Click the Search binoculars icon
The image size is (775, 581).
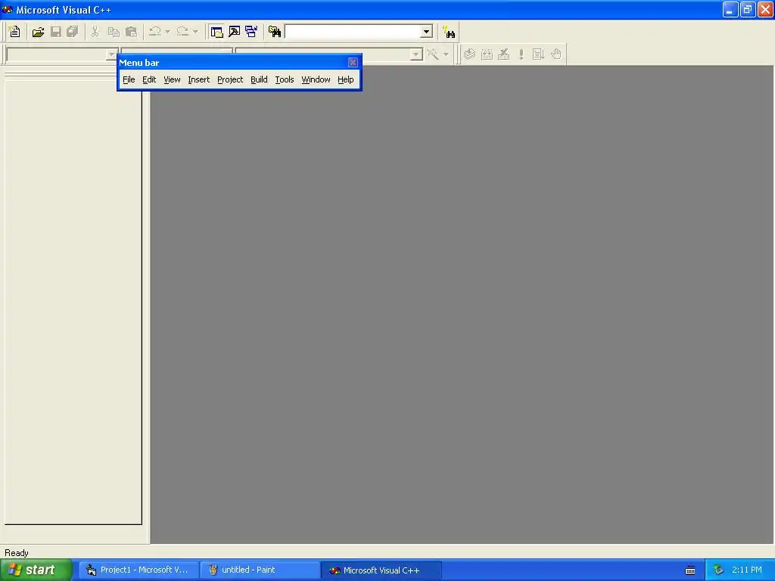[x=449, y=33]
